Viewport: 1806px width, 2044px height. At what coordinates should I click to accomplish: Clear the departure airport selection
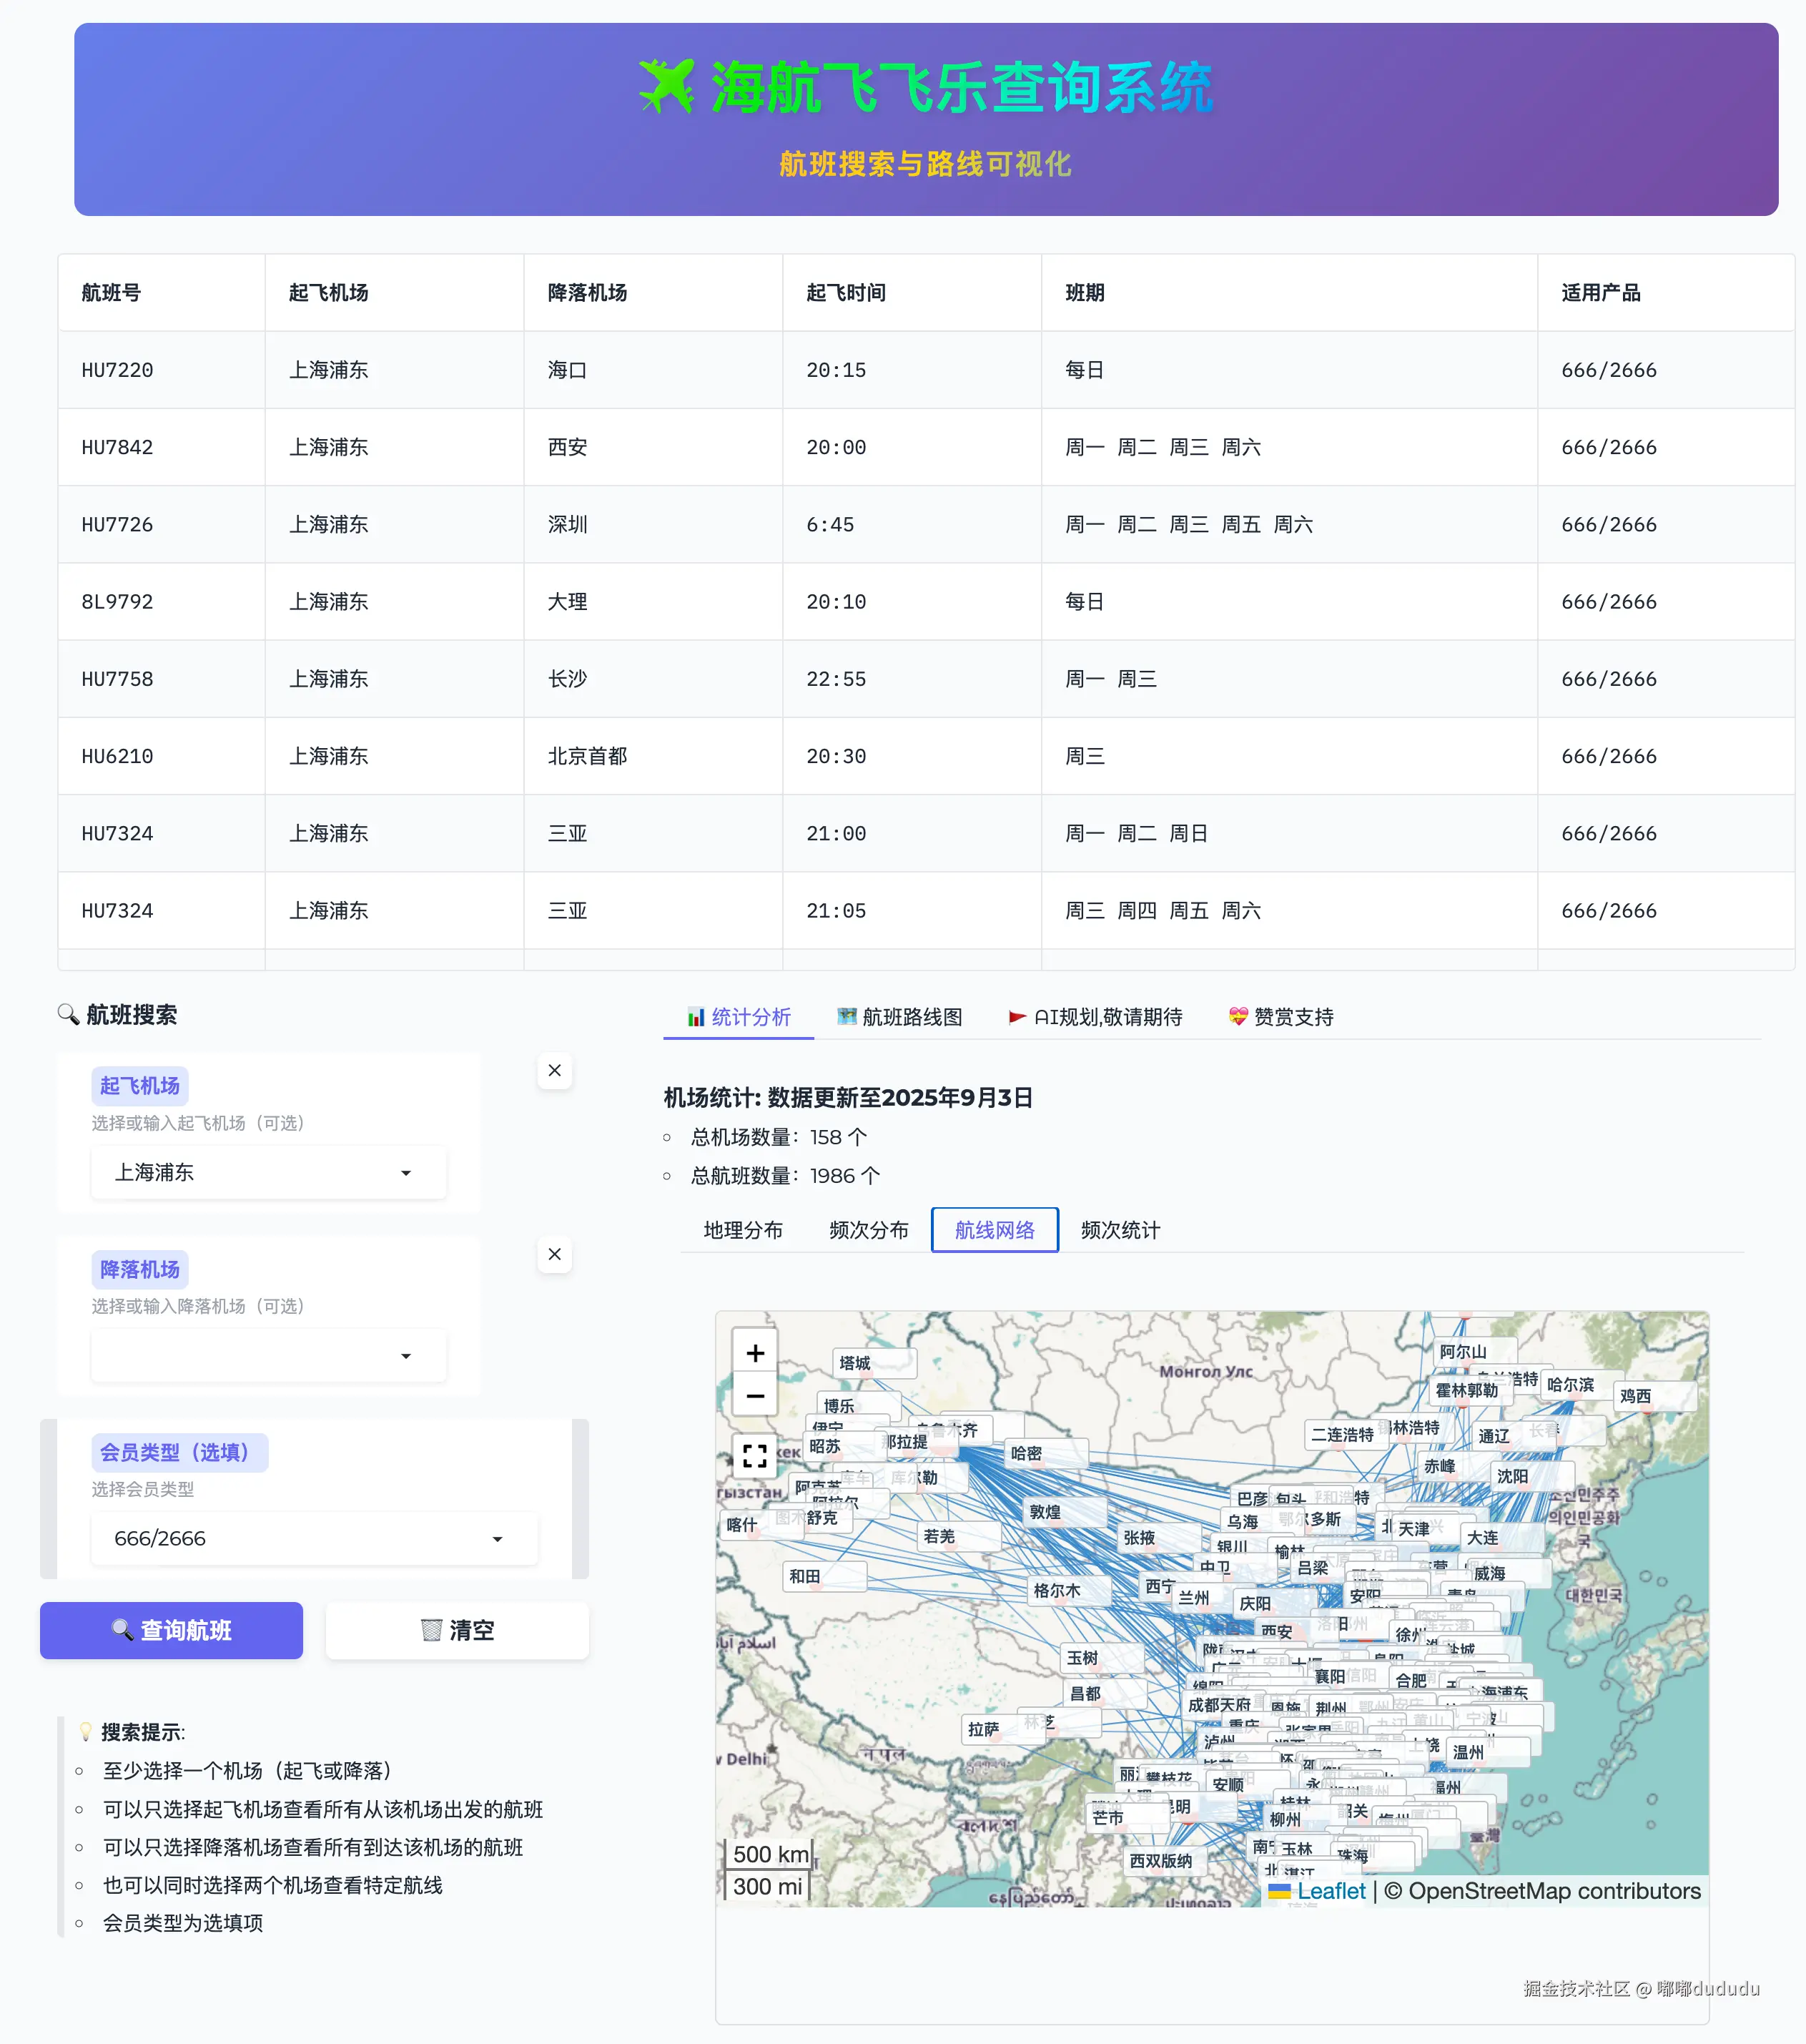point(555,1070)
